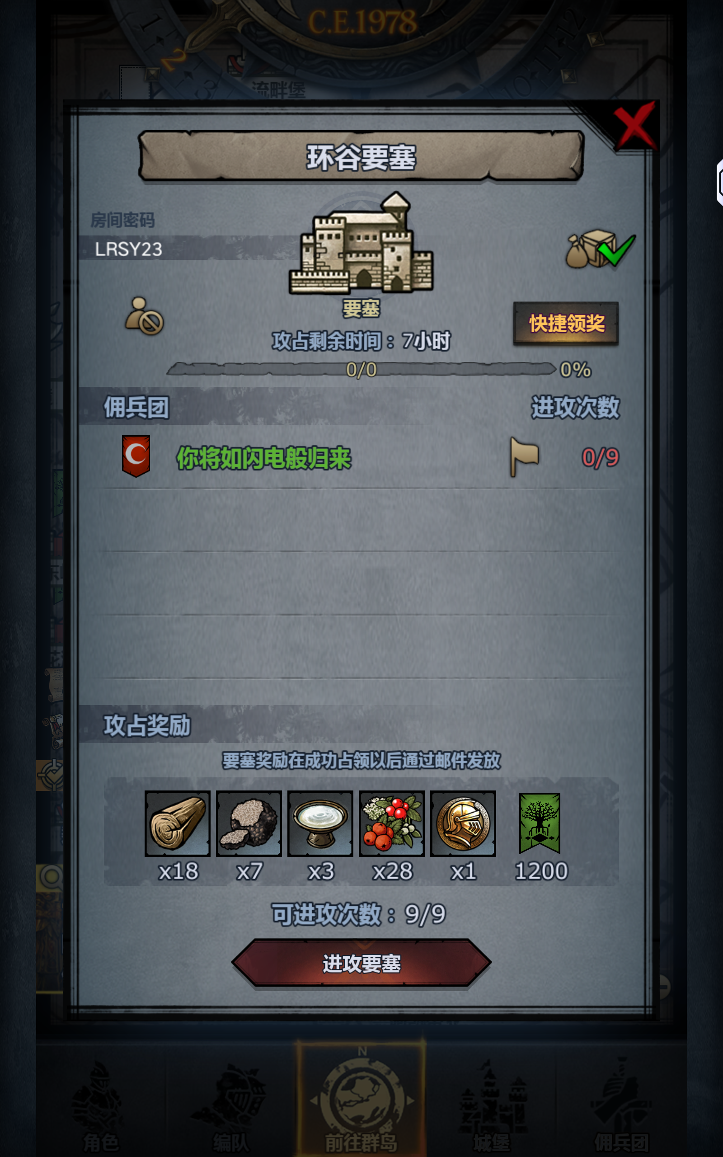Screen dimensions: 723x1157
Task: Tap the player blocked icon
Action: (144, 316)
